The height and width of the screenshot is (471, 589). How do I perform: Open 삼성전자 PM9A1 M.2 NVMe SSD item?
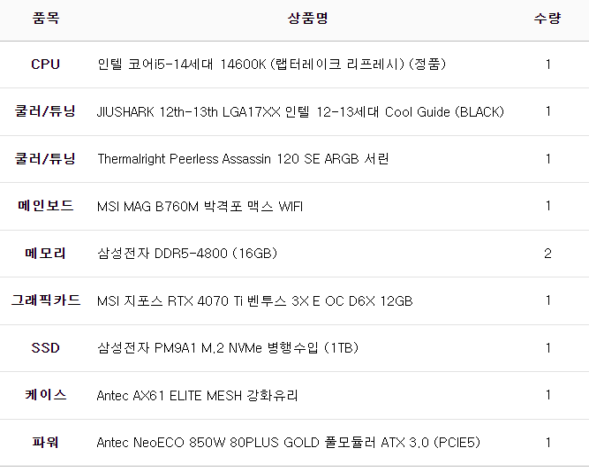[228, 348]
